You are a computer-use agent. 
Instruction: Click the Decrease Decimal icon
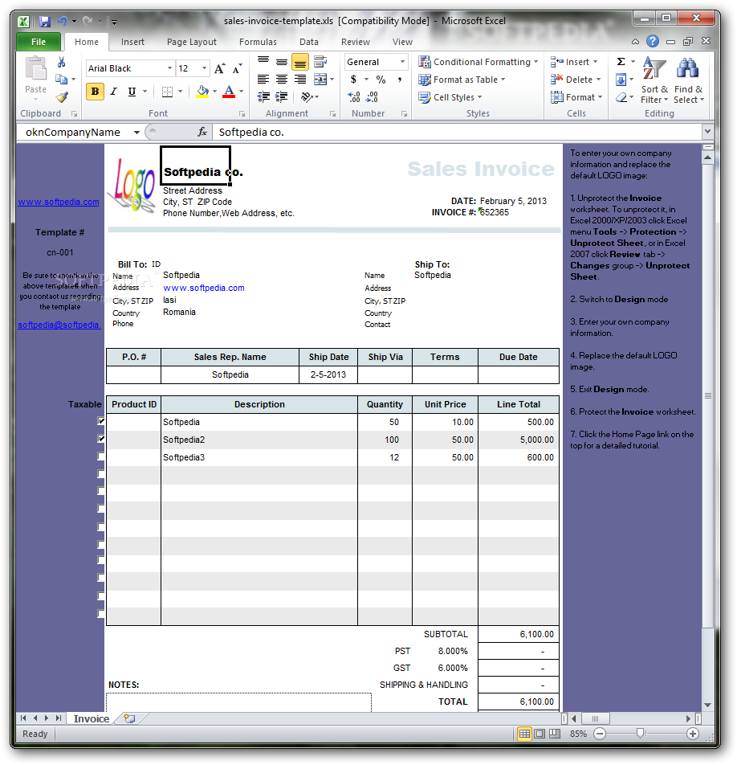pos(372,96)
